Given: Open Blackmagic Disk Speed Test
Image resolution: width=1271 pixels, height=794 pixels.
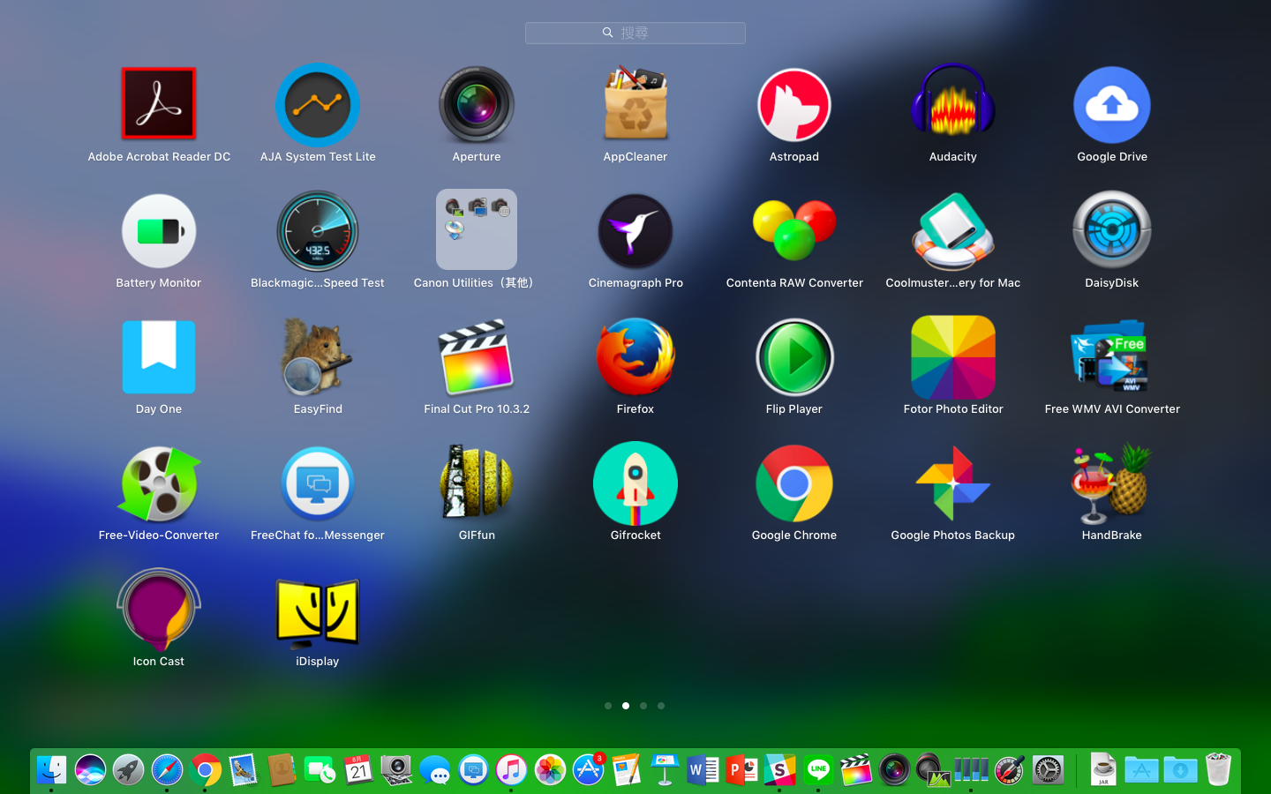Looking at the screenshot, I should coord(318,231).
